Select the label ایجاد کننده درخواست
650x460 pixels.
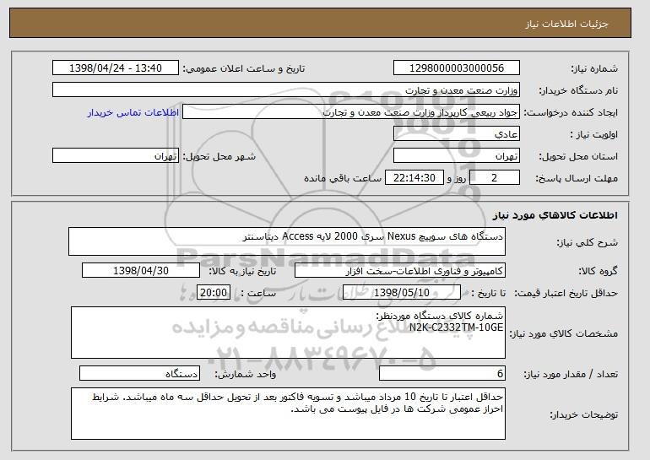pos(571,112)
